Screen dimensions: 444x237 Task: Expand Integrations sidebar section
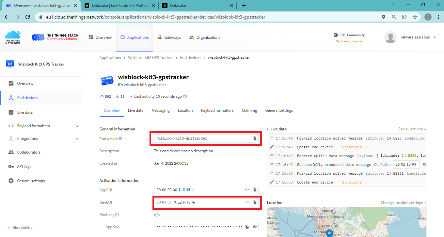[77, 139]
